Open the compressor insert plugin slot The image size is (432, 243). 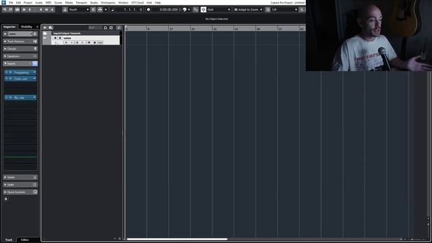21,79
